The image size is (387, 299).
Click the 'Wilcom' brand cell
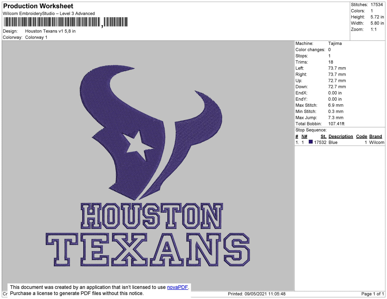point(377,142)
